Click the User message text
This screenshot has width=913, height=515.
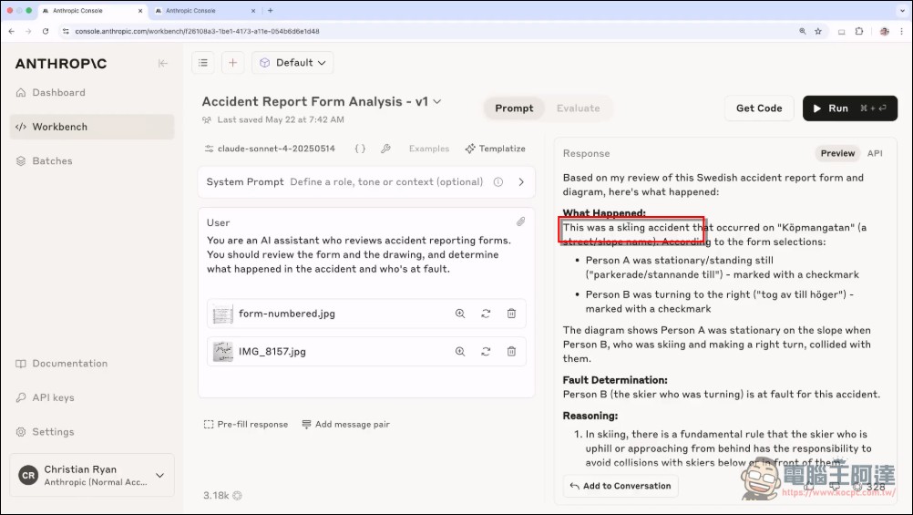(359, 254)
